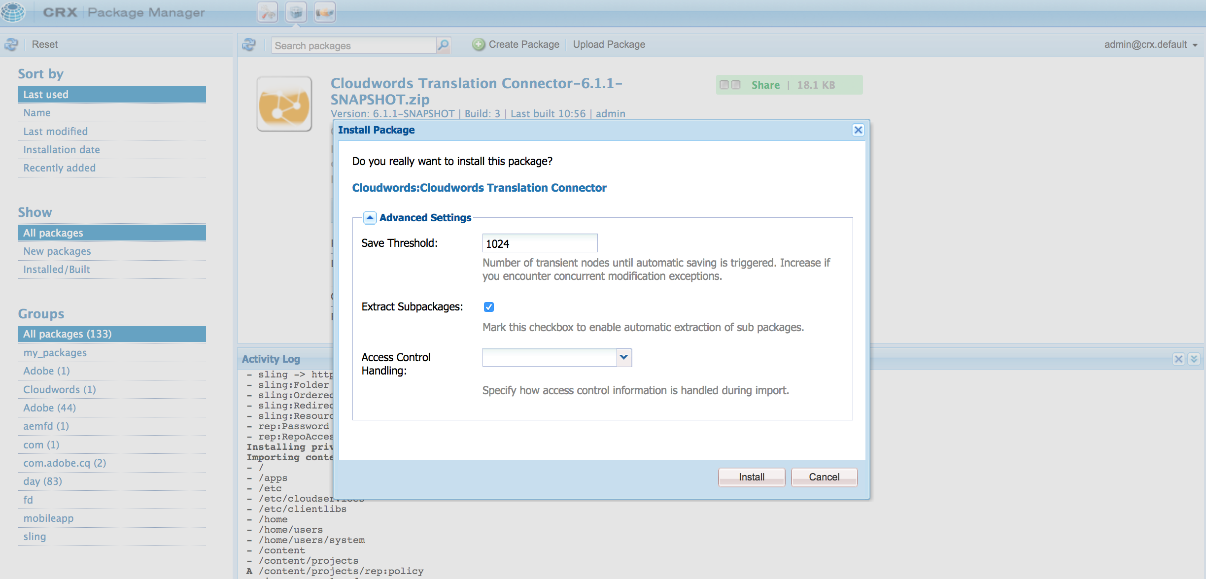Screen dimensions: 1206x579
Task: Sort packages by Installation date
Action: [x=62, y=150]
